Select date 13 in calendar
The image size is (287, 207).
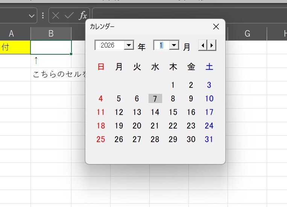point(137,112)
